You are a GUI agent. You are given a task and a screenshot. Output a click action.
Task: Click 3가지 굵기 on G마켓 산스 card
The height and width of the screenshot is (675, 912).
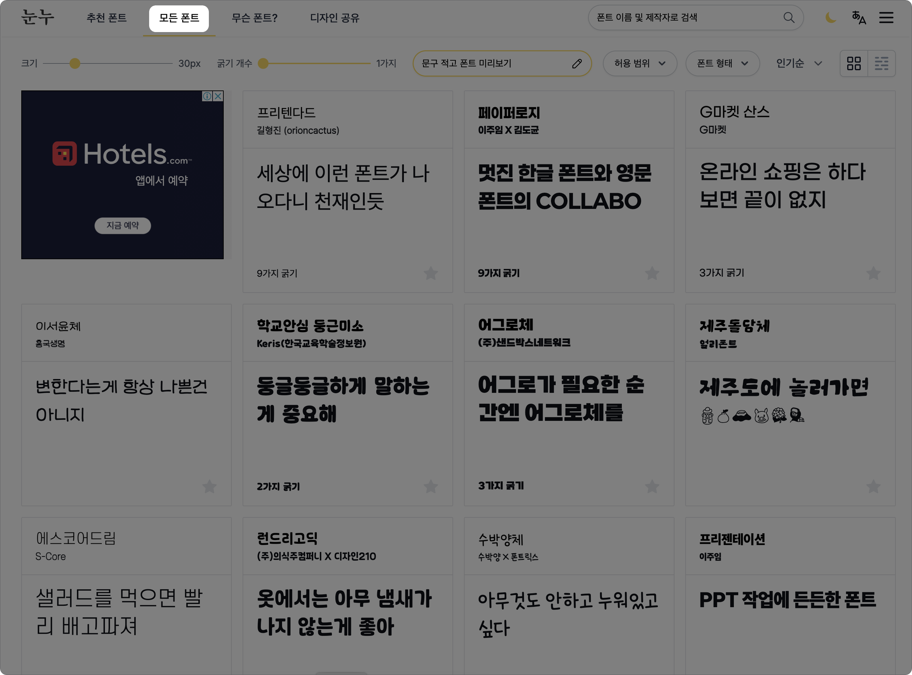(722, 273)
